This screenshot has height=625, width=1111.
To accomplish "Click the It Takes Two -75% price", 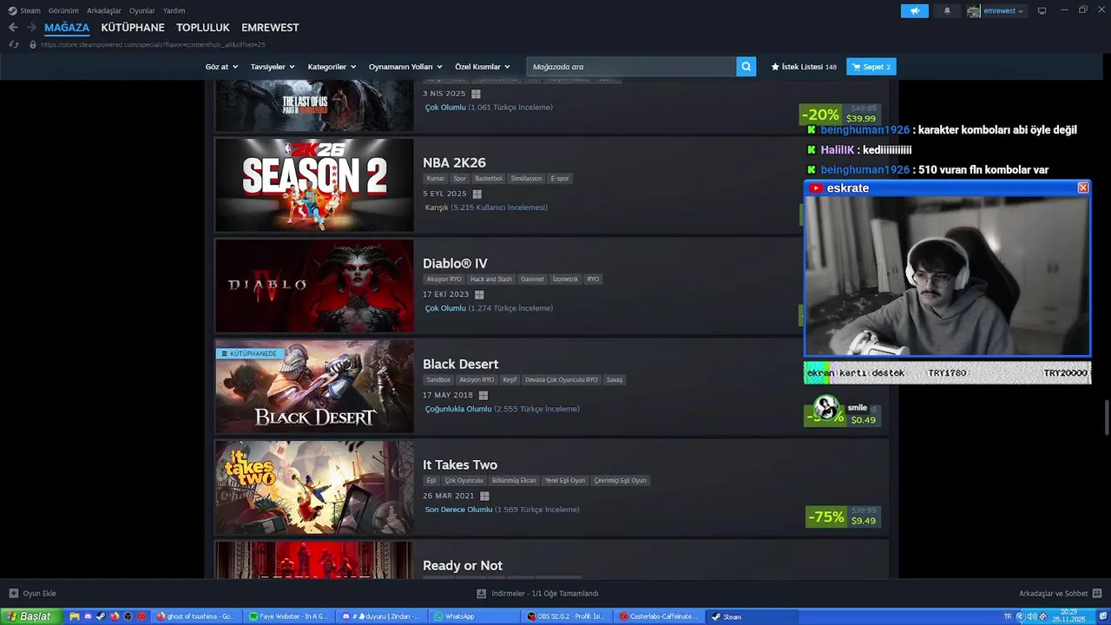I will tap(842, 516).
